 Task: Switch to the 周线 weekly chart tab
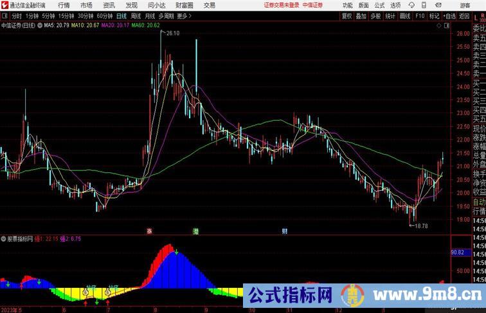point(136,16)
